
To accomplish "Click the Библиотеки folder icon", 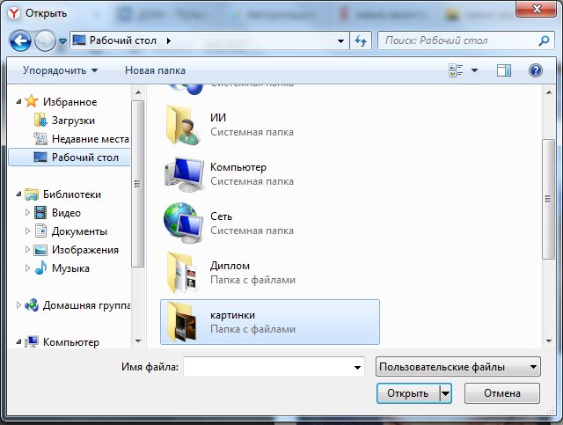I will pyautogui.click(x=32, y=194).
